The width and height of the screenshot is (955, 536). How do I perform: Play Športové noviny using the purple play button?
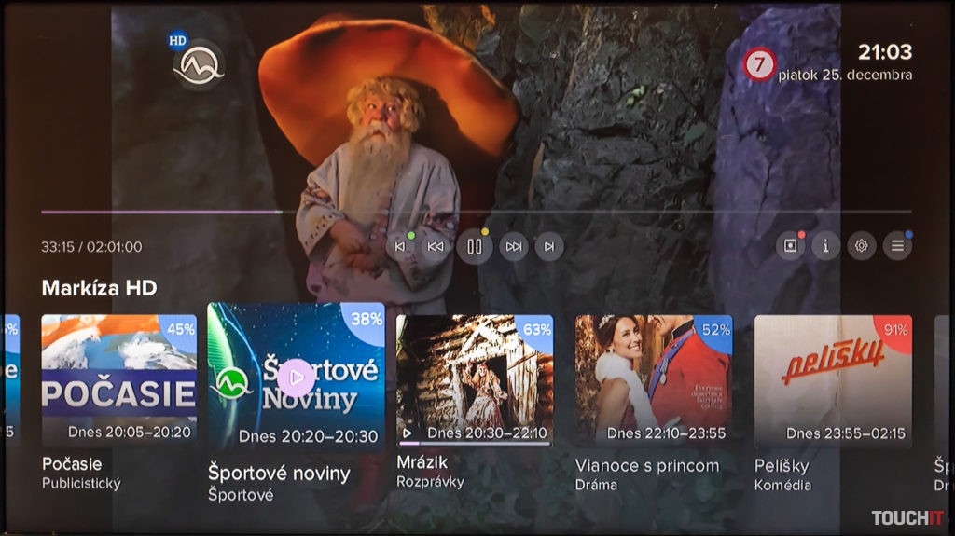[x=297, y=378]
